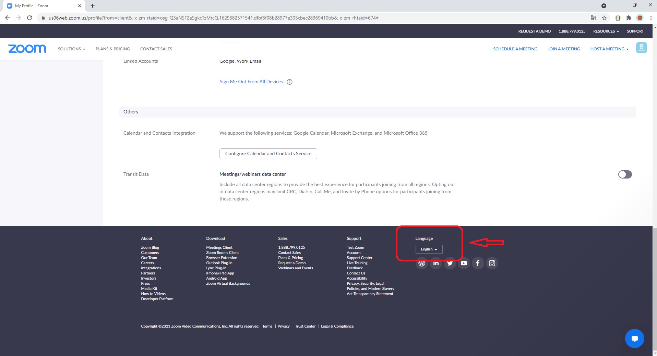Open the Privacy link in copyright bar
This screenshot has height=356, width=657.
(x=284, y=326)
